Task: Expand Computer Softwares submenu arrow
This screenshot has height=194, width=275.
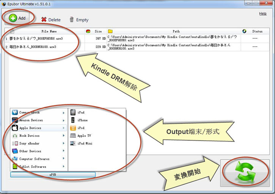Action: coord(64,158)
